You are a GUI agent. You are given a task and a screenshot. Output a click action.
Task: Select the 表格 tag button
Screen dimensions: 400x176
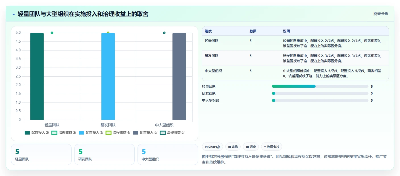(233, 147)
